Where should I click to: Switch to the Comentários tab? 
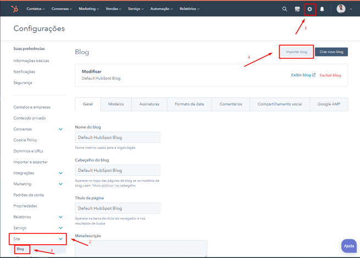231,104
